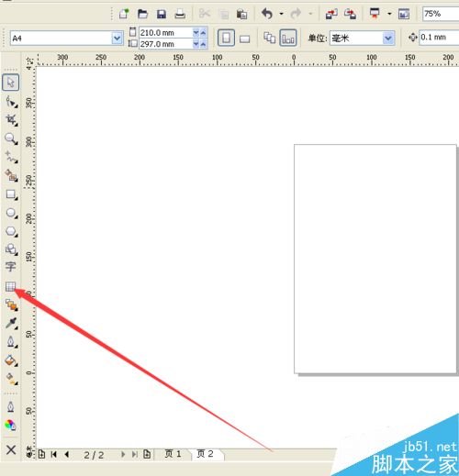
Task: Select the Interactive blend tool
Action: (11, 304)
